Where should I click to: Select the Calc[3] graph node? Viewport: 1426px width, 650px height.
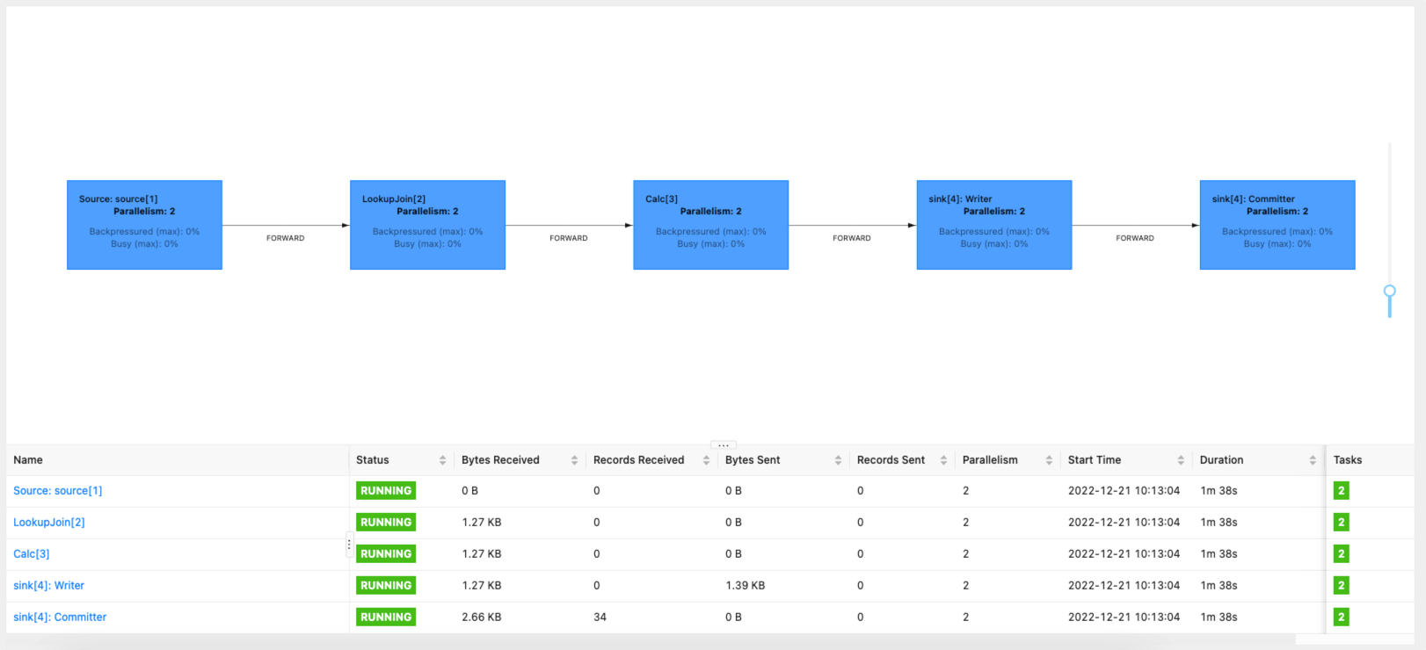710,225
